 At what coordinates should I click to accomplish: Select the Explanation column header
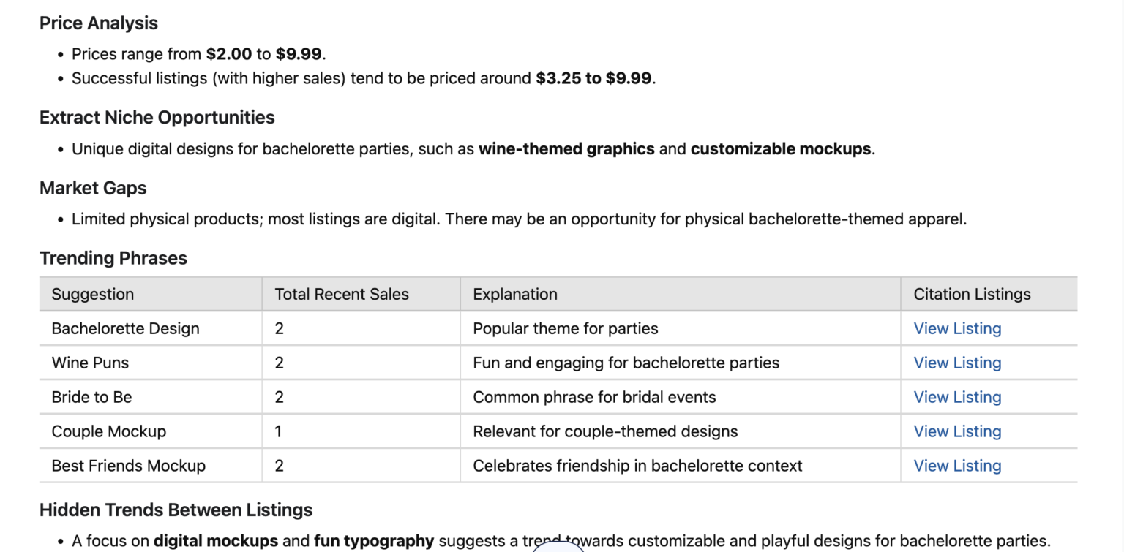pyautogui.click(x=515, y=295)
